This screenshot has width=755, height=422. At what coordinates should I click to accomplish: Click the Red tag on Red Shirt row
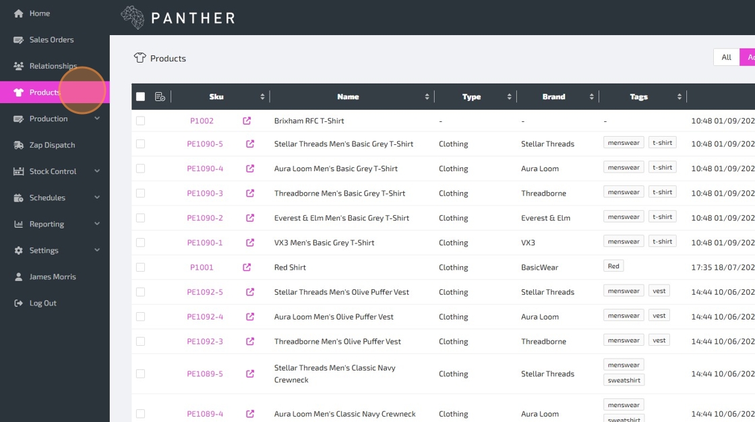tap(613, 266)
